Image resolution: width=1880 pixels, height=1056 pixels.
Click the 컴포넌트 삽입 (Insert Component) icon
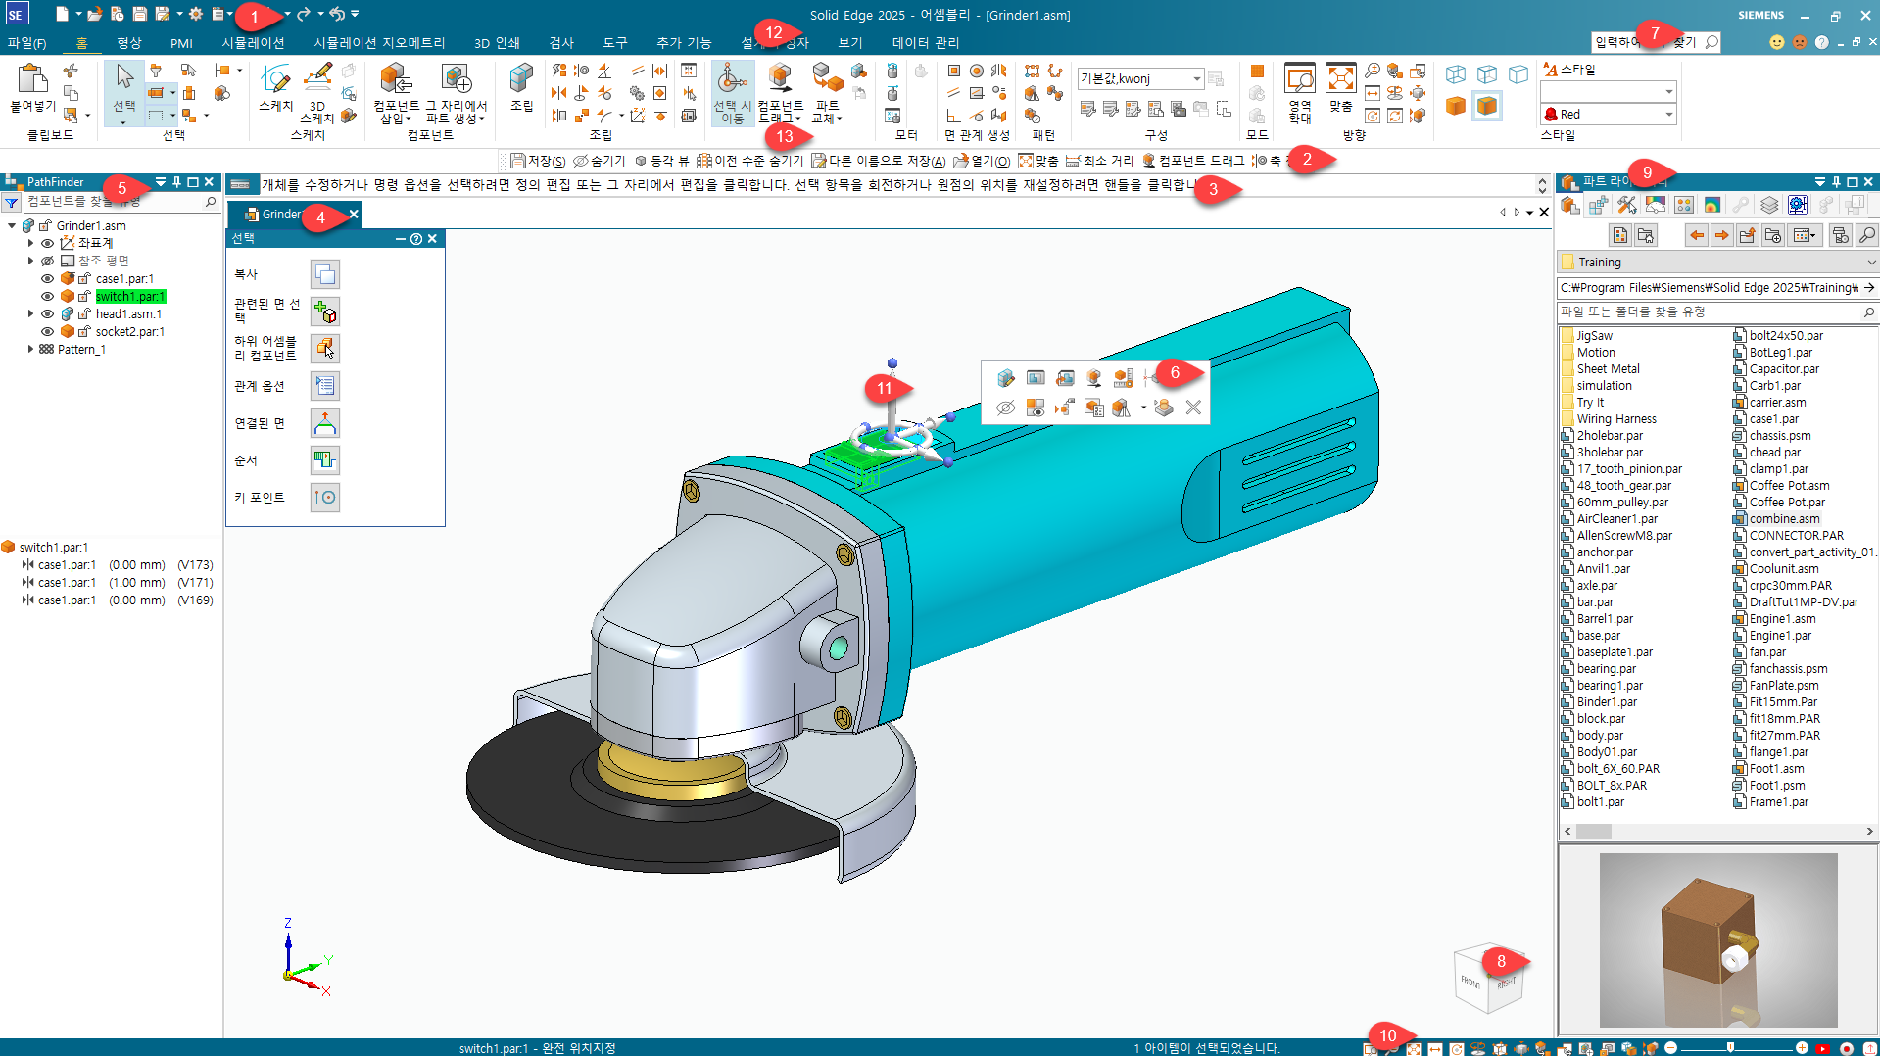[x=396, y=79]
